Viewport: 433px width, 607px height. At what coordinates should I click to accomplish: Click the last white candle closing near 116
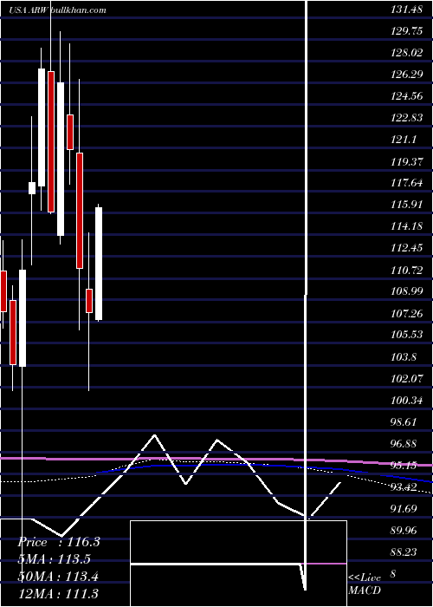99,264
